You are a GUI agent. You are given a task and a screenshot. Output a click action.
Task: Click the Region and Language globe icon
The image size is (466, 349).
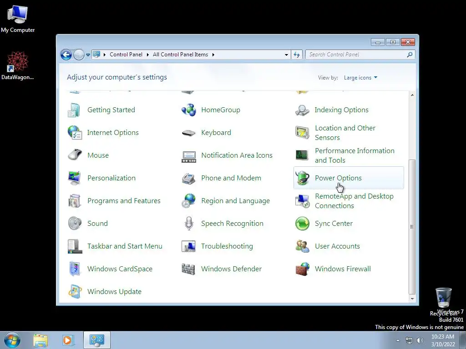click(x=189, y=200)
